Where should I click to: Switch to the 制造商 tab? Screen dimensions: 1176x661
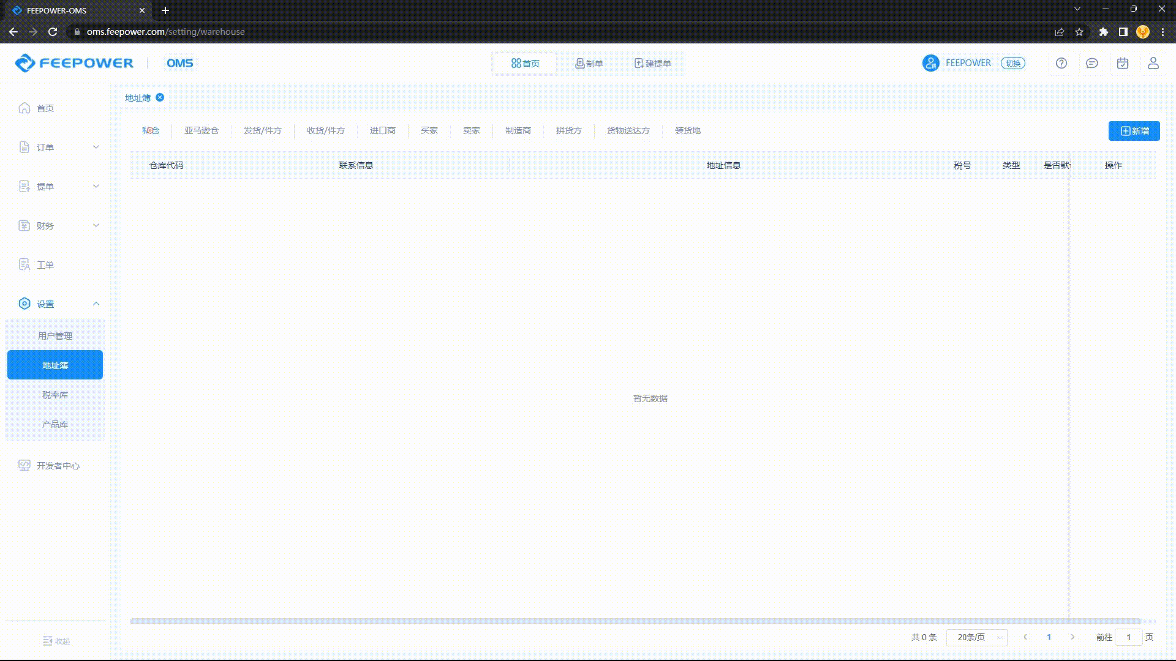(518, 130)
